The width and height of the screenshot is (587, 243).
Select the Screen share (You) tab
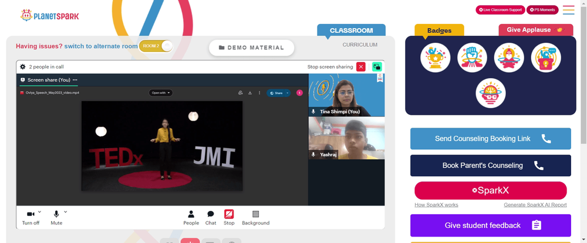49,80
